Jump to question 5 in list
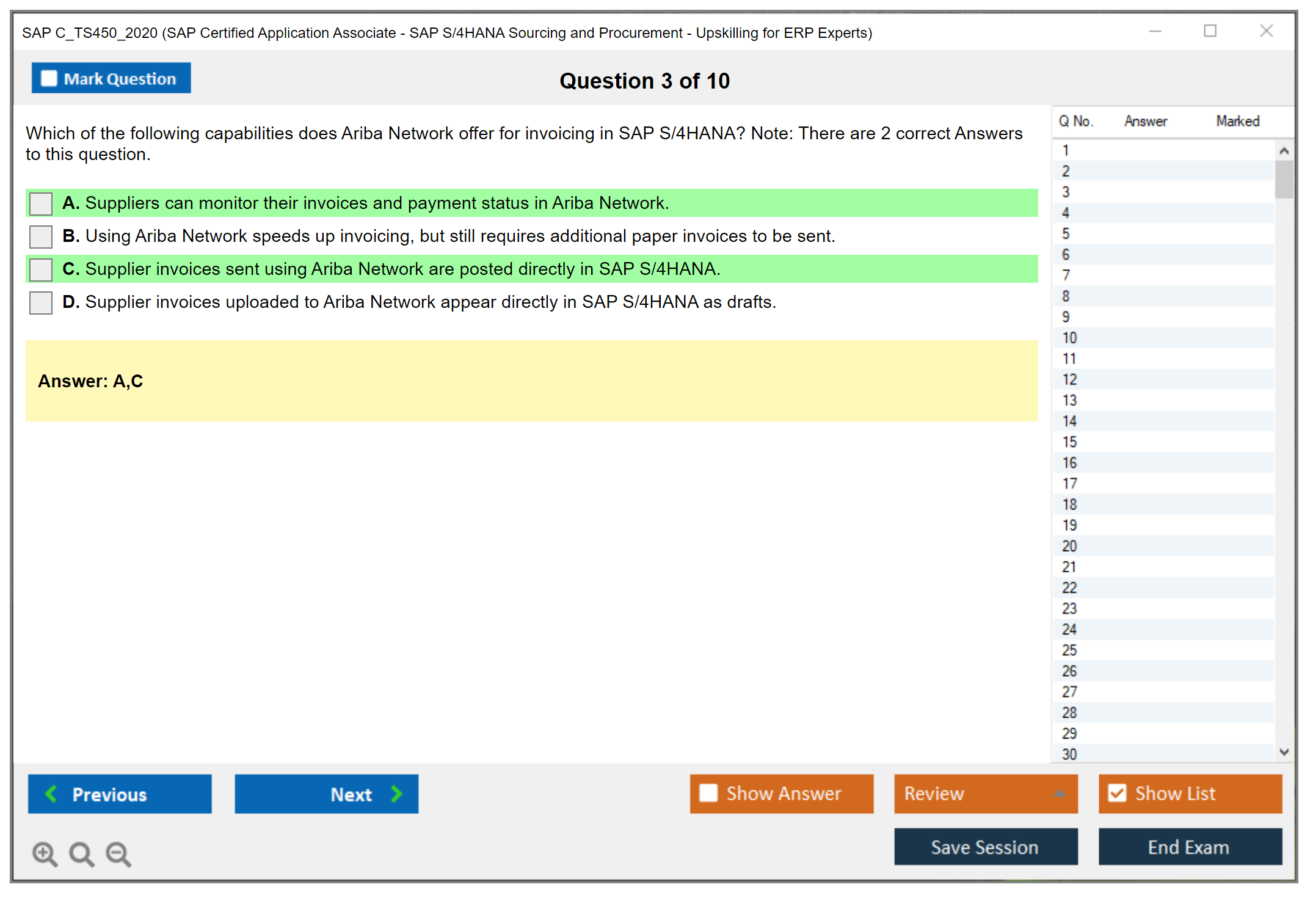The image size is (1313, 898). [x=1066, y=234]
